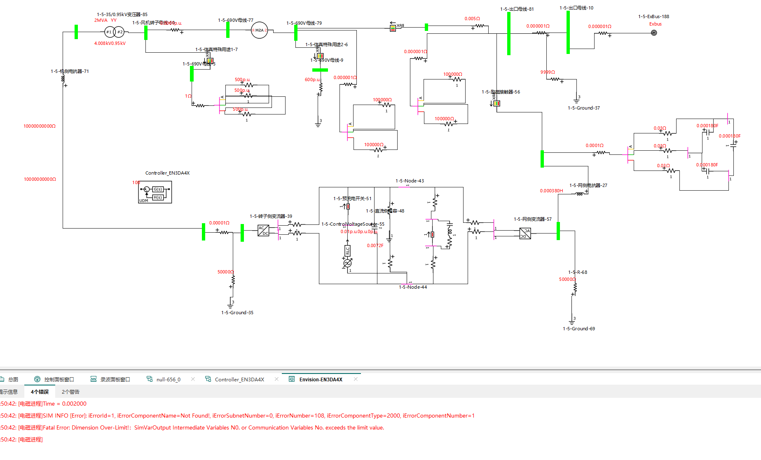Close the null-656_0 tab
This screenshot has height=460, width=761.
[193, 379]
